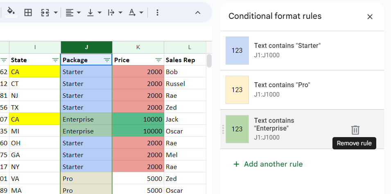Grab the drag handle on the Enterprise rule
The width and height of the screenshot is (391, 194).
(223, 129)
